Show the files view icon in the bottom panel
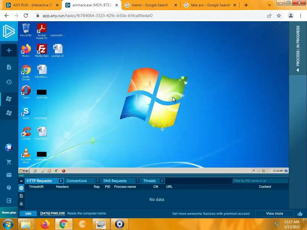The image size is (307, 230). (x=21, y=196)
